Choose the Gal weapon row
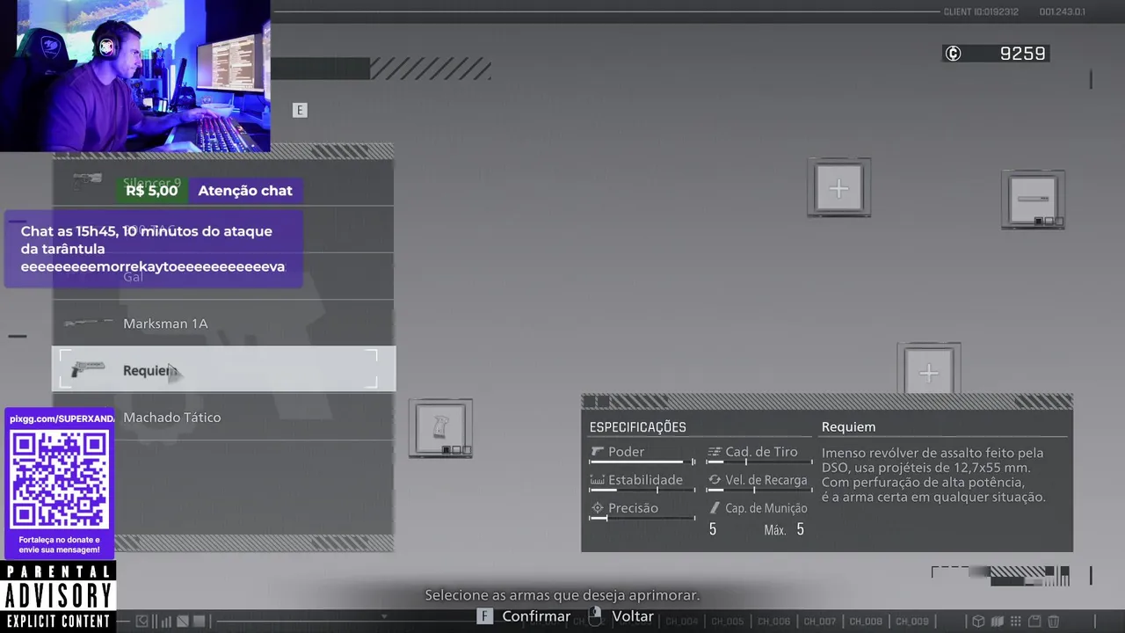The image size is (1125, 633). pos(223,276)
